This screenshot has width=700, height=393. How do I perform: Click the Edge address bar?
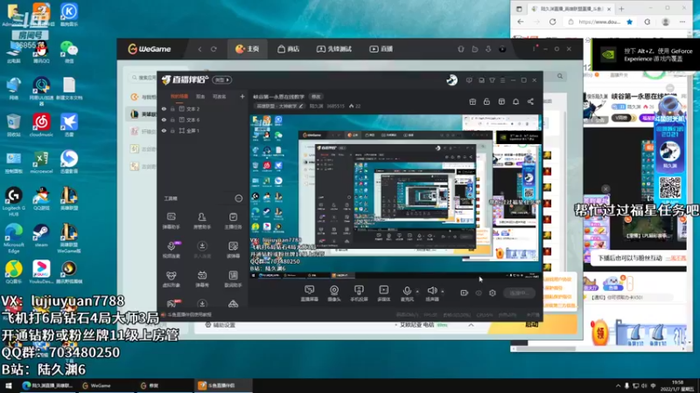pyautogui.click(x=599, y=22)
